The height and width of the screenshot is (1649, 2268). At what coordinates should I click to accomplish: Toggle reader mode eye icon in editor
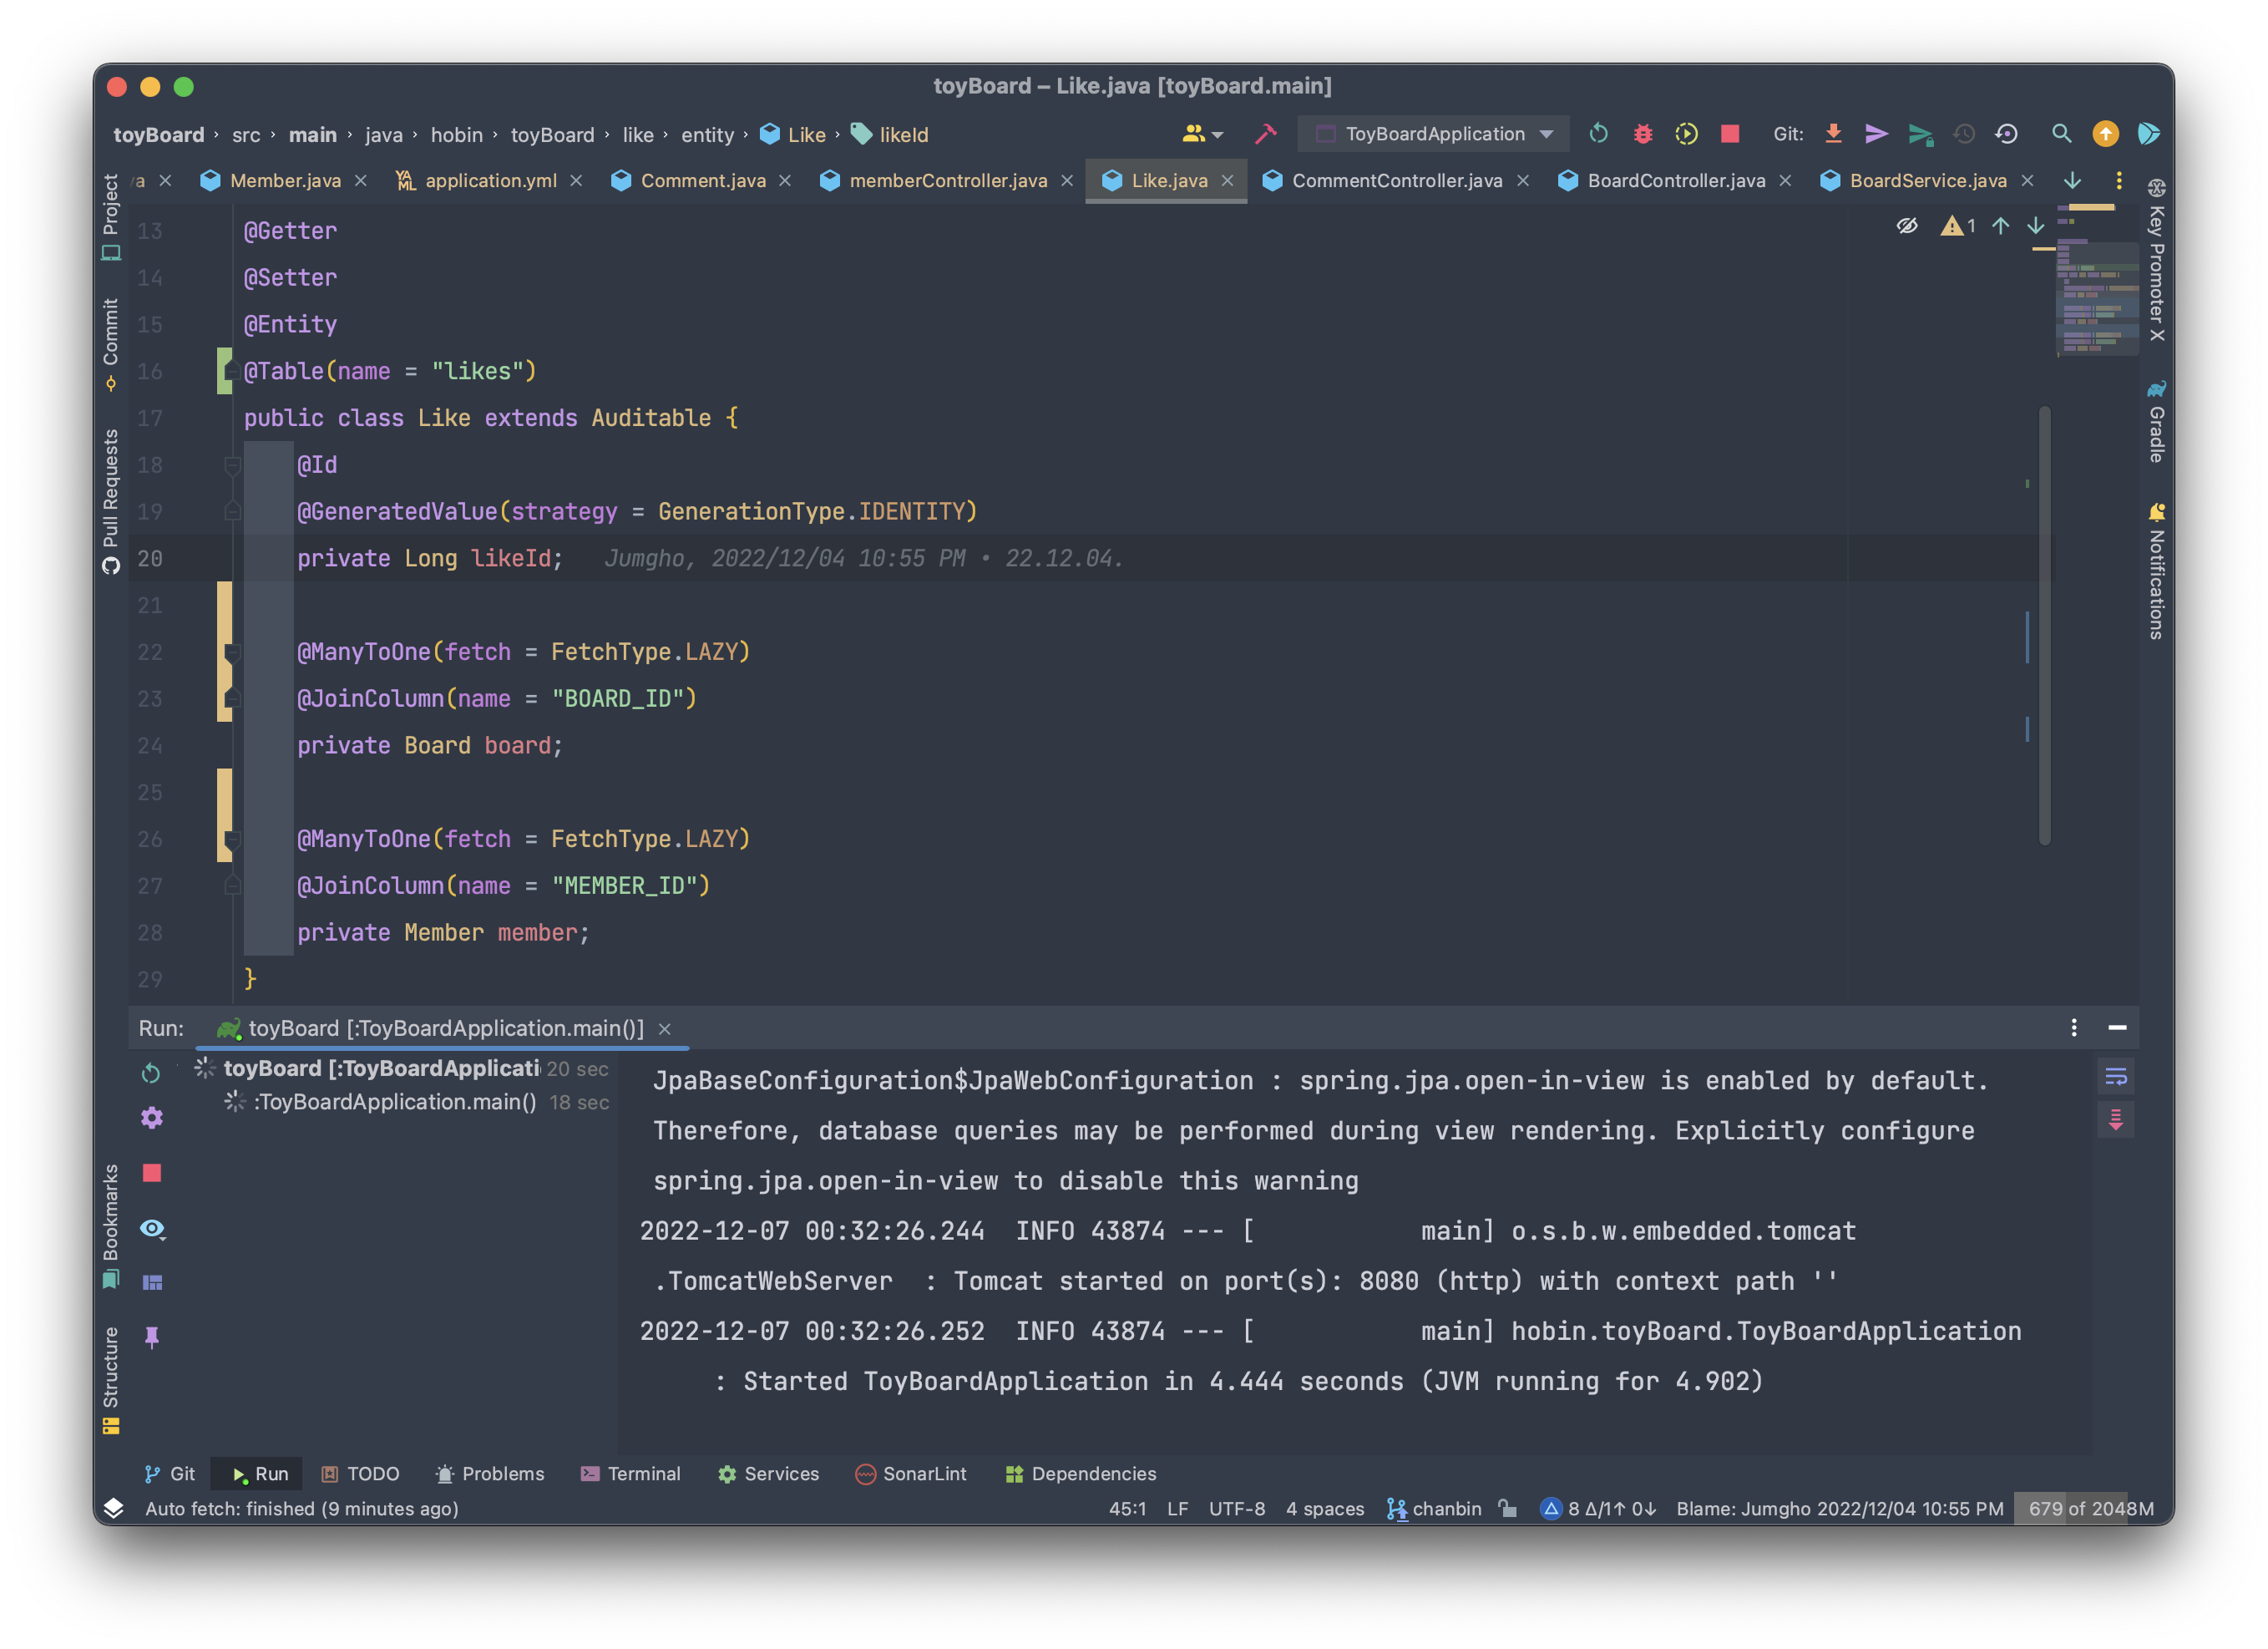1907,226
